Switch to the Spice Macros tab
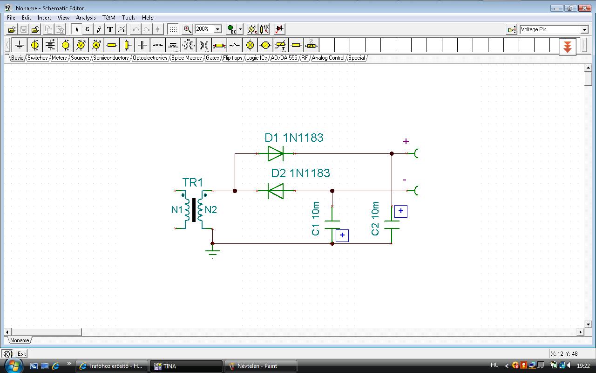 pos(186,58)
